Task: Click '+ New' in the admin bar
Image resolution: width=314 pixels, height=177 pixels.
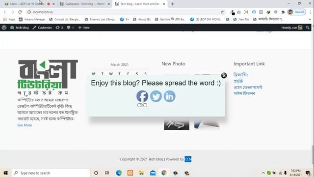Action: click(84, 28)
